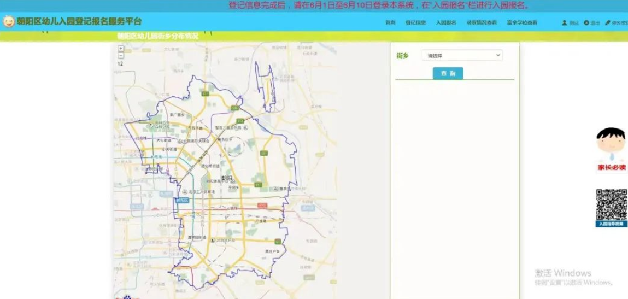Click the 修改密码 pencil icon
The image size is (628, 299).
[x=608, y=23]
